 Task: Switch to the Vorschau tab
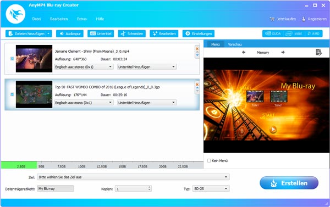click(x=235, y=44)
